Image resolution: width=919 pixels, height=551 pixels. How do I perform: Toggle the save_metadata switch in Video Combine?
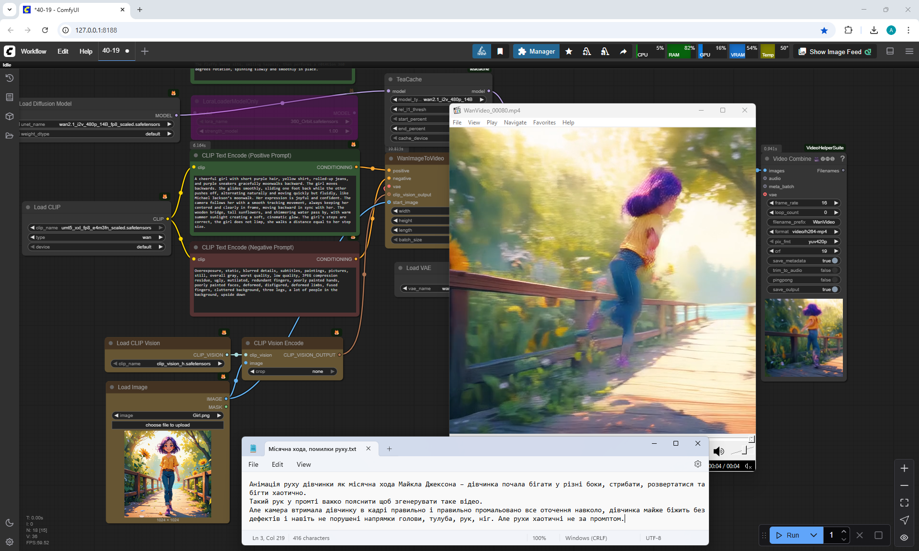tap(834, 261)
